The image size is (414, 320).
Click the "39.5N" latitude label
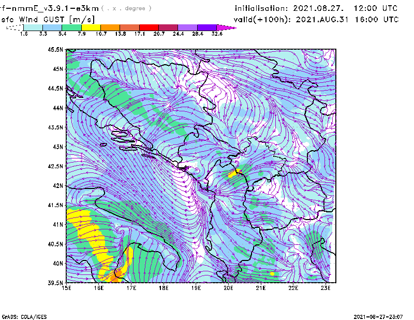coord(55,283)
